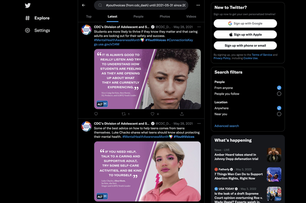Open 7 Things Men Can Do headline
306x203 pixels.
click(238, 176)
